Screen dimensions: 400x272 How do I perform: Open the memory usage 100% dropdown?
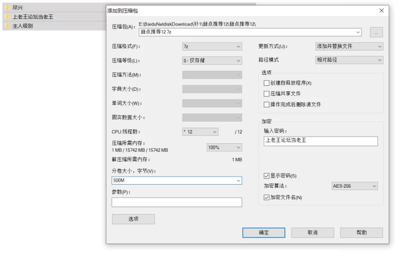tap(224, 147)
